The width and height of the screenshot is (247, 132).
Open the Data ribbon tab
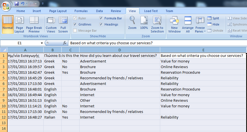point(99,11)
